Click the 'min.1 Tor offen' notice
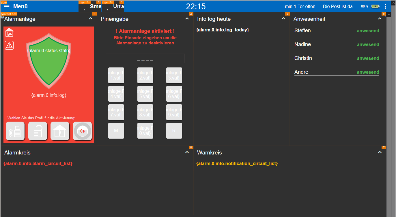 (300, 6)
